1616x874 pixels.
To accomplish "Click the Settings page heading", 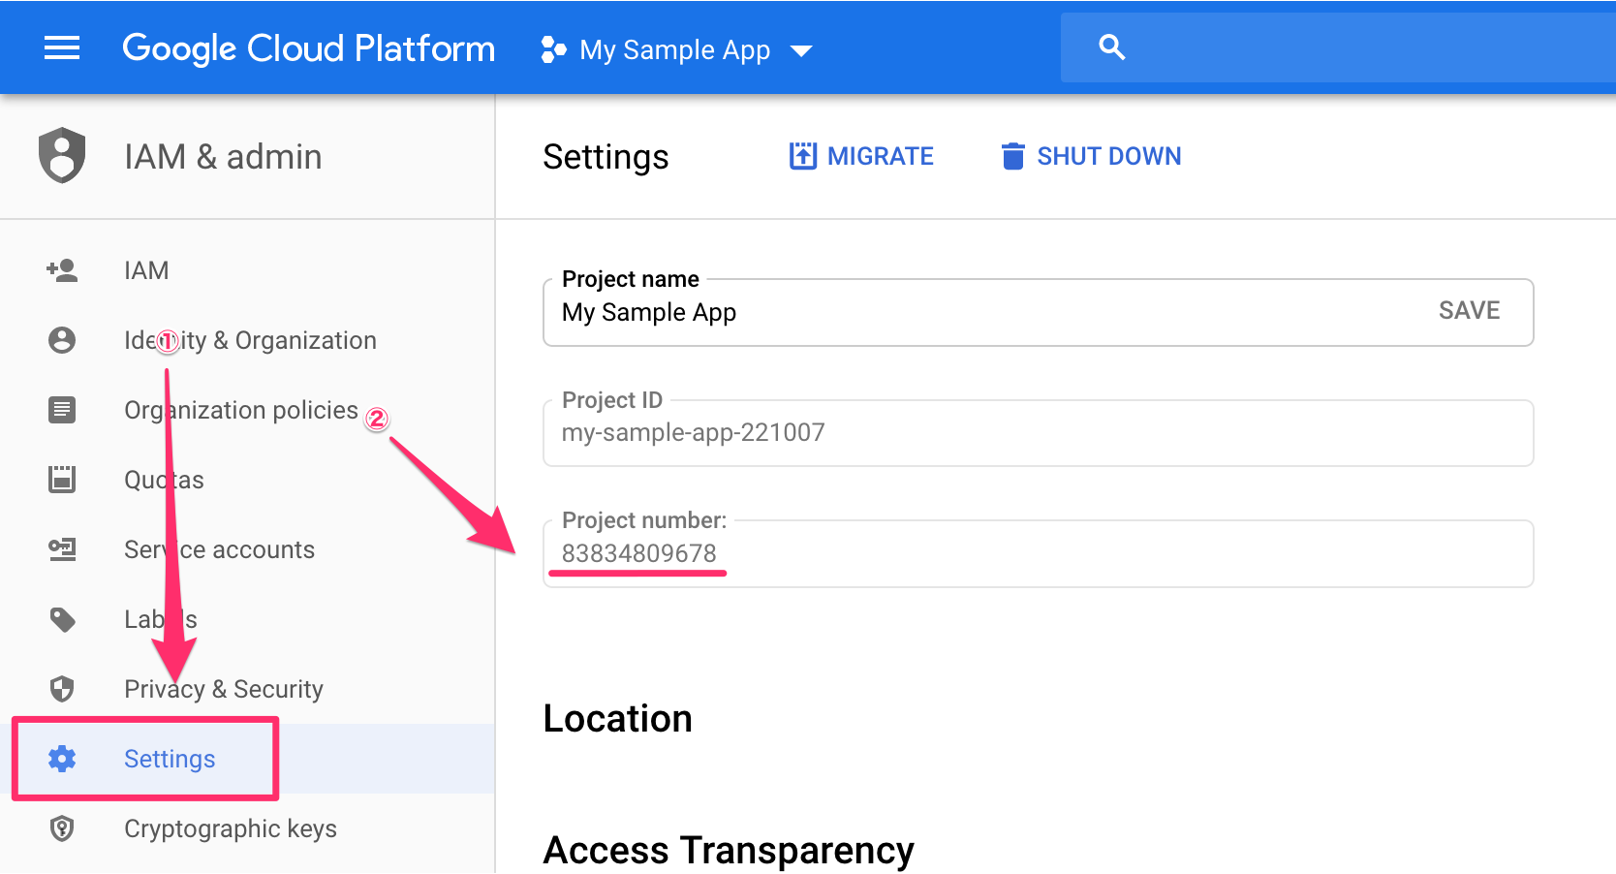I will [606, 157].
